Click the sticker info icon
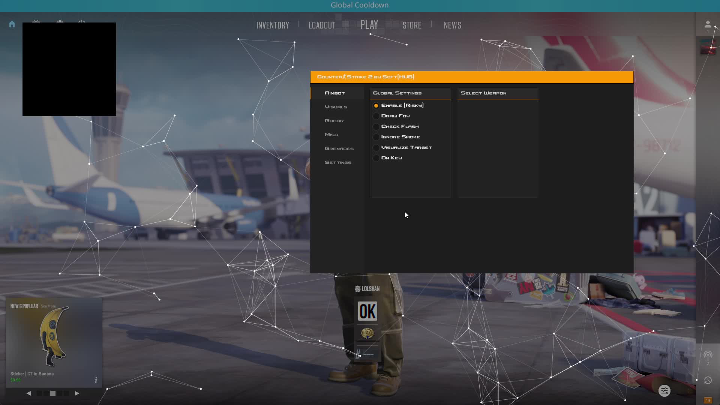Image resolution: width=720 pixels, height=405 pixels. point(96,380)
